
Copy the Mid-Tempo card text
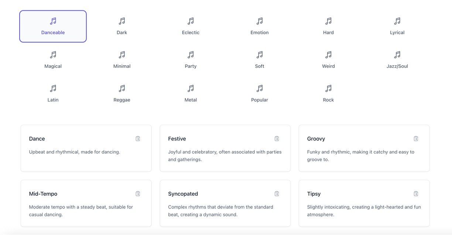(138, 194)
